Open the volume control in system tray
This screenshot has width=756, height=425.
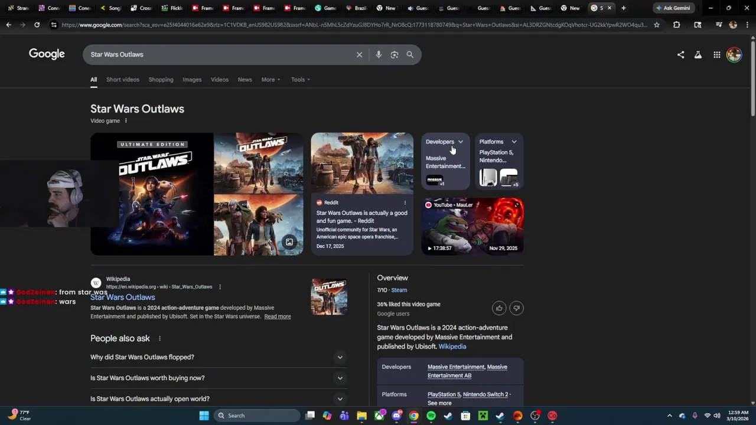(x=716, y=416)
